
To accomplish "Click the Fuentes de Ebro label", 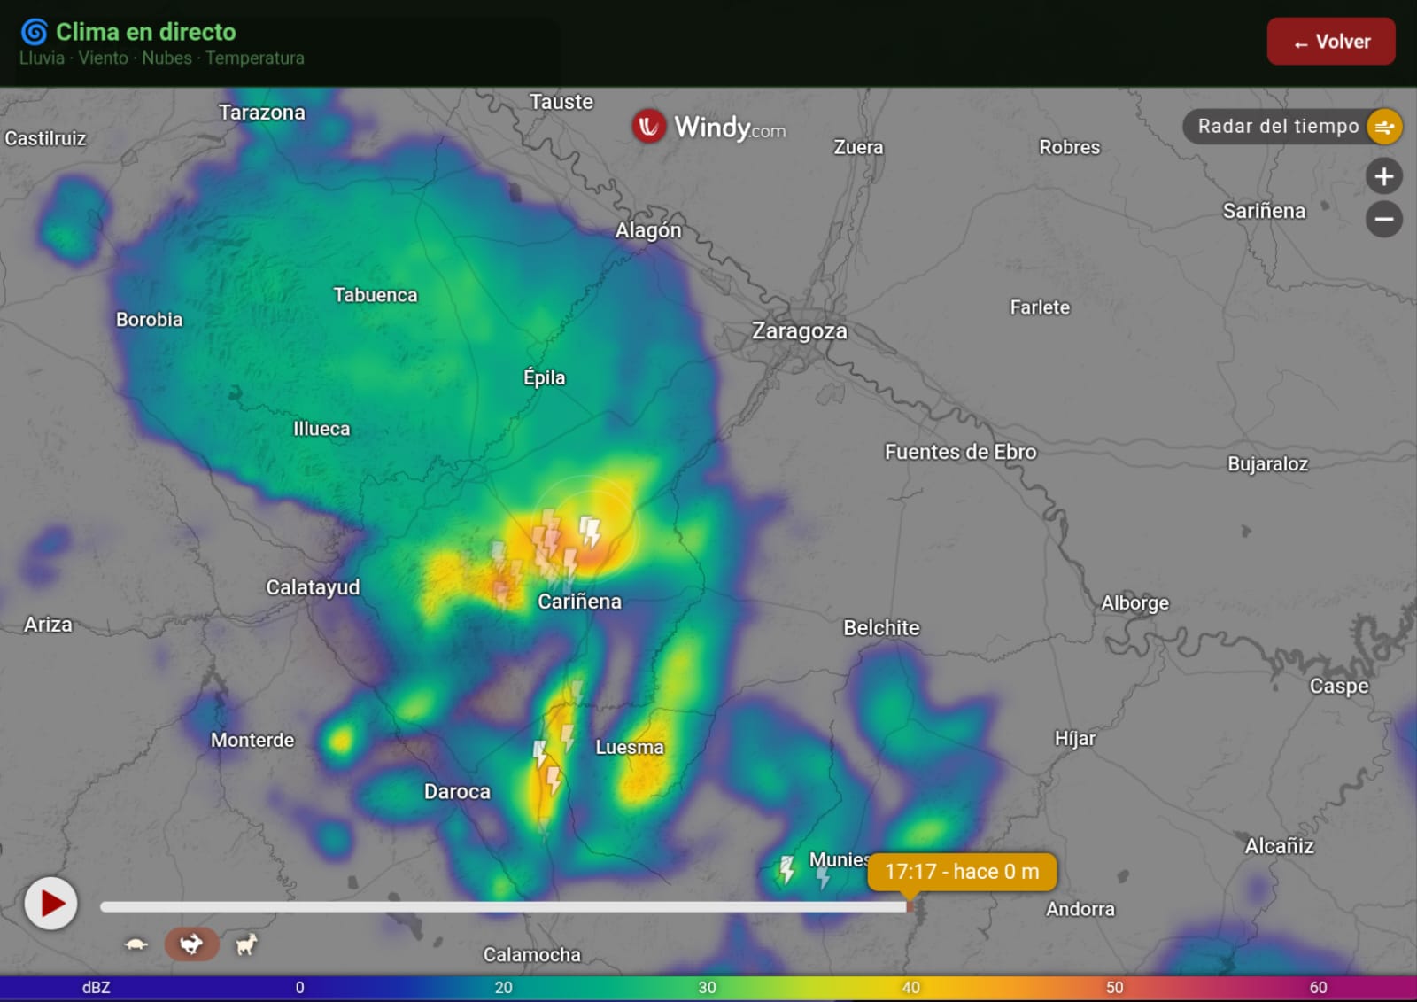I will point(961,452).
